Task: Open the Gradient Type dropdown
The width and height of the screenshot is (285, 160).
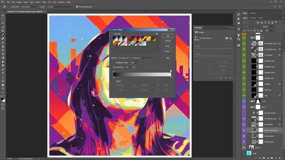Action: [134, 63]
